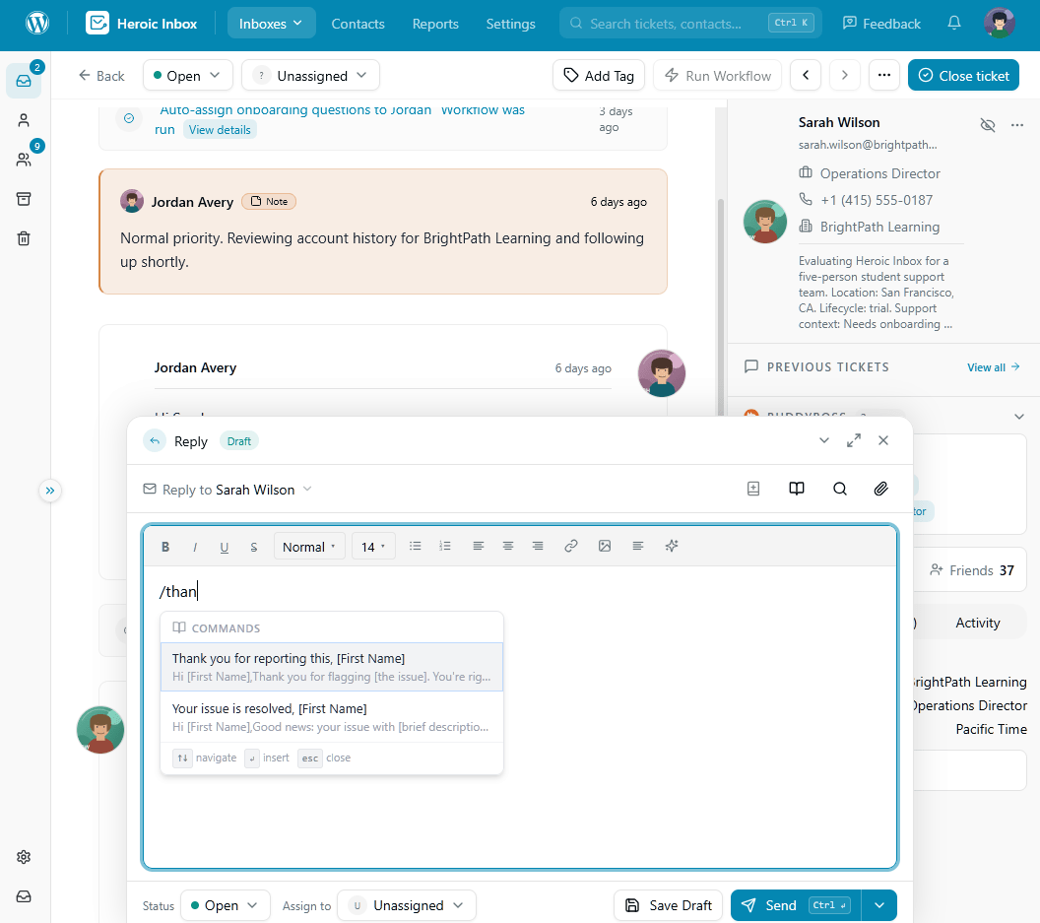The width and height of the screenshot is (1040, 923).
Task: Open the AI sparkle assistant tool
Action: tap(672, 546)
